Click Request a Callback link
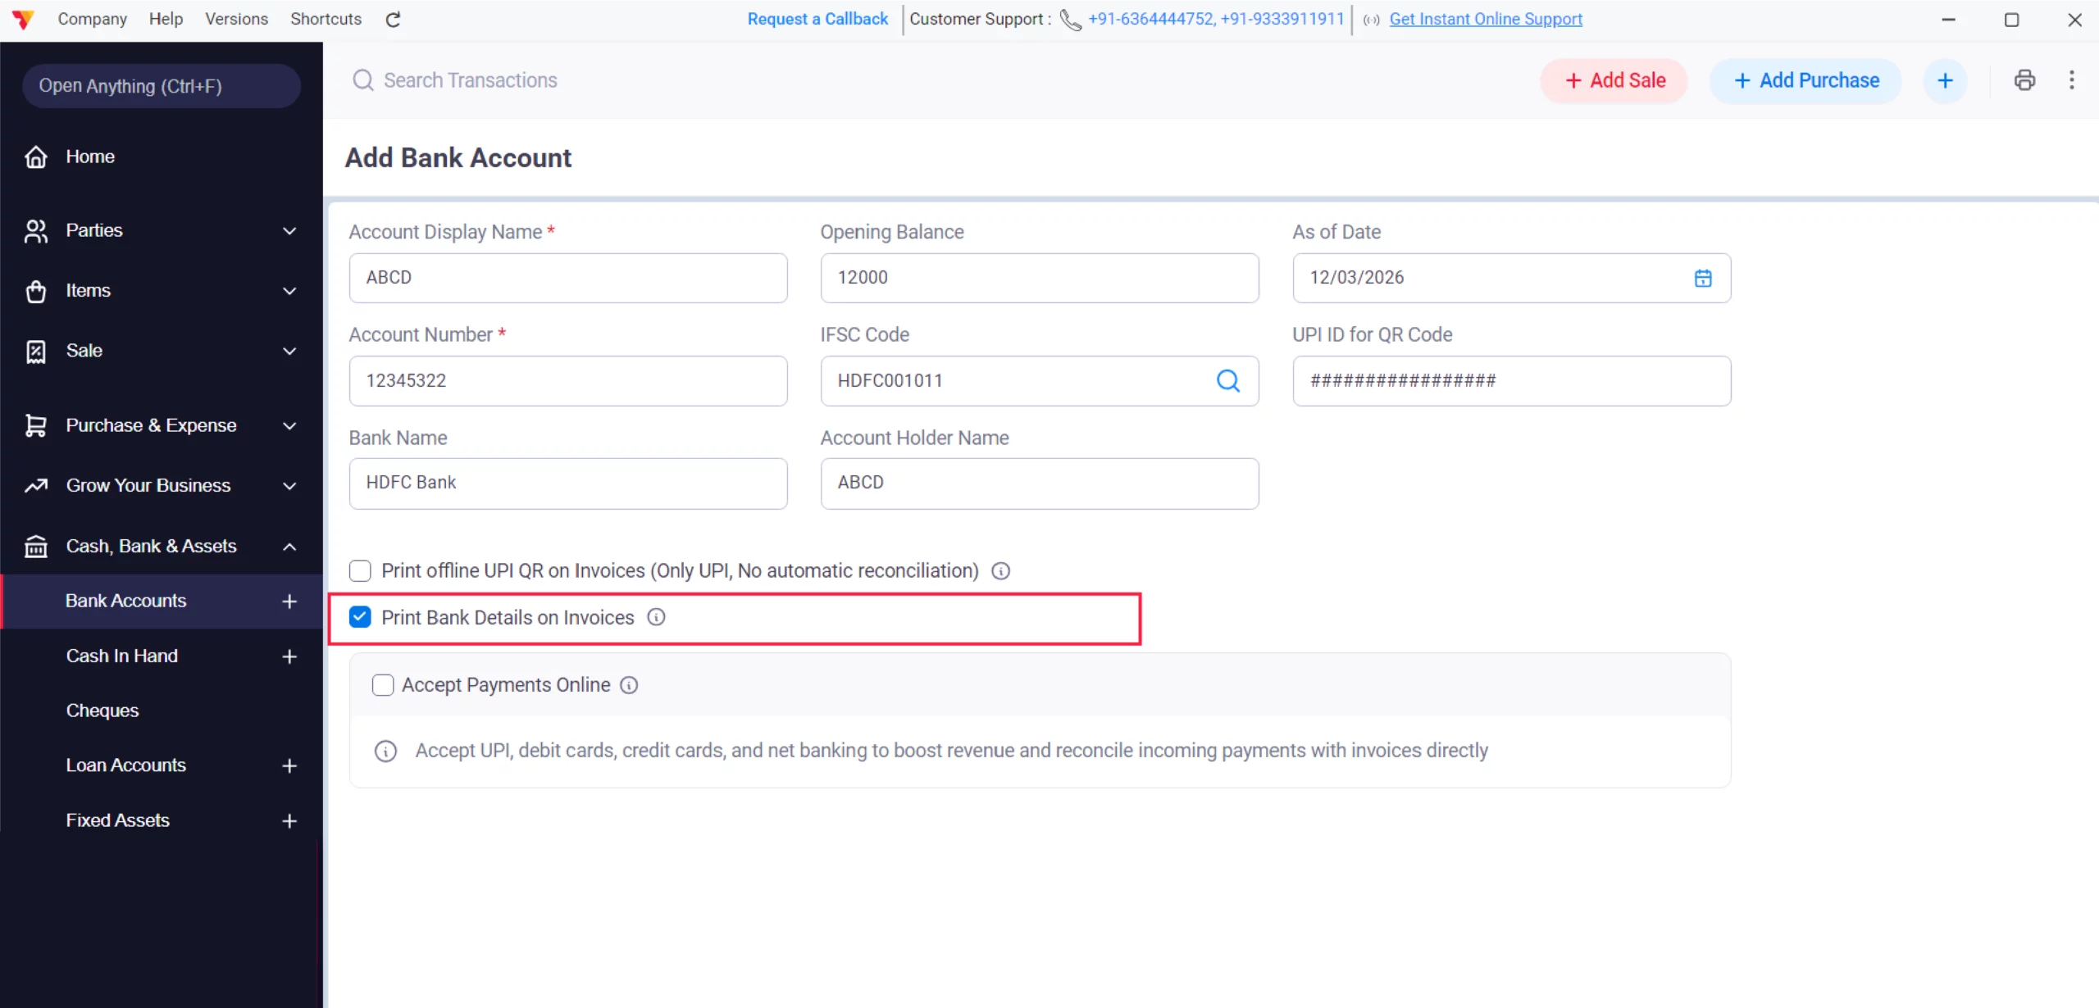The image size is (2099, 1008). 817,19
